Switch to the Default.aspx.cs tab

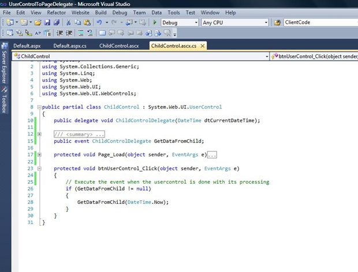coord(70,46)
